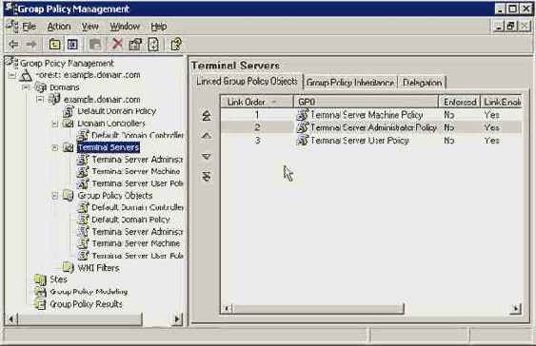Screen dimensions: 536x346
Task: Restore the inner MDI child window
Action: pos(511,27)
